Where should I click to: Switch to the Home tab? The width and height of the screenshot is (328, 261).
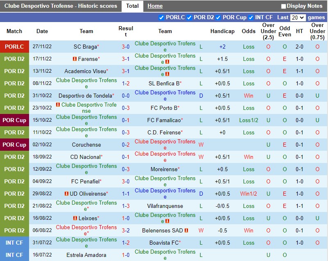(x=155, y=6)
